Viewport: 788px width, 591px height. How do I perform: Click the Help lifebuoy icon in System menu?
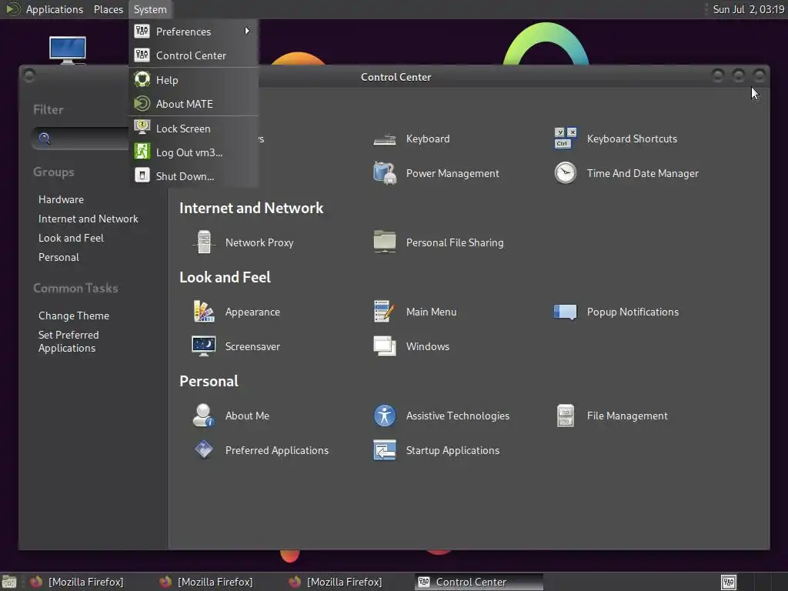[142, 79]
